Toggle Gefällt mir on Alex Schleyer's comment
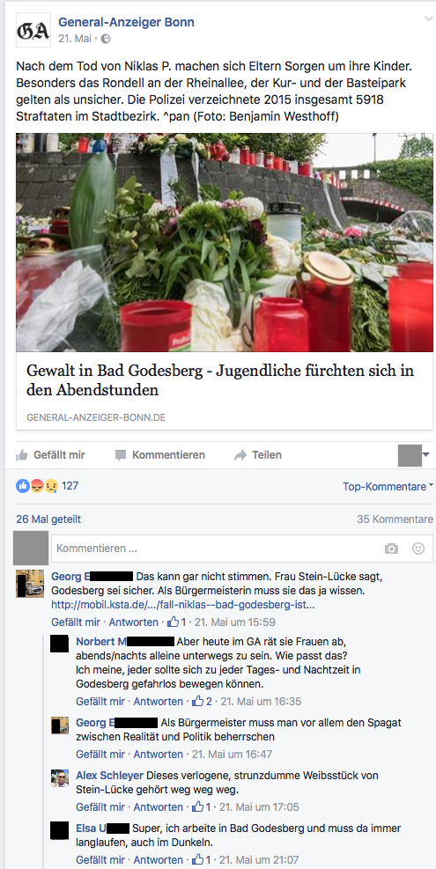This screenshot has height=869, width=436. [100, 806]
